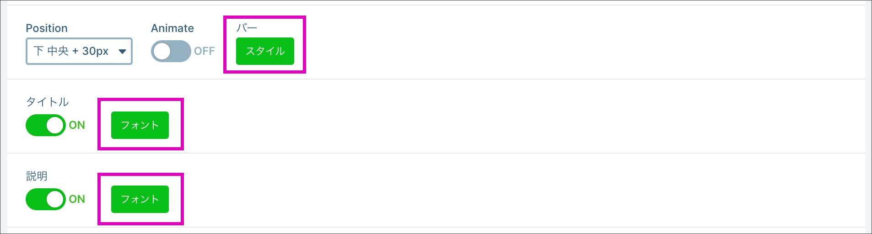The width and height of the screenshot is (872, 234).
Task: Click the white knob of Animate switch
Action: 162,51
